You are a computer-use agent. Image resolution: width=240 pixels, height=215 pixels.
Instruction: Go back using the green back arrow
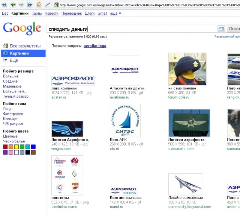coord(13,5)
